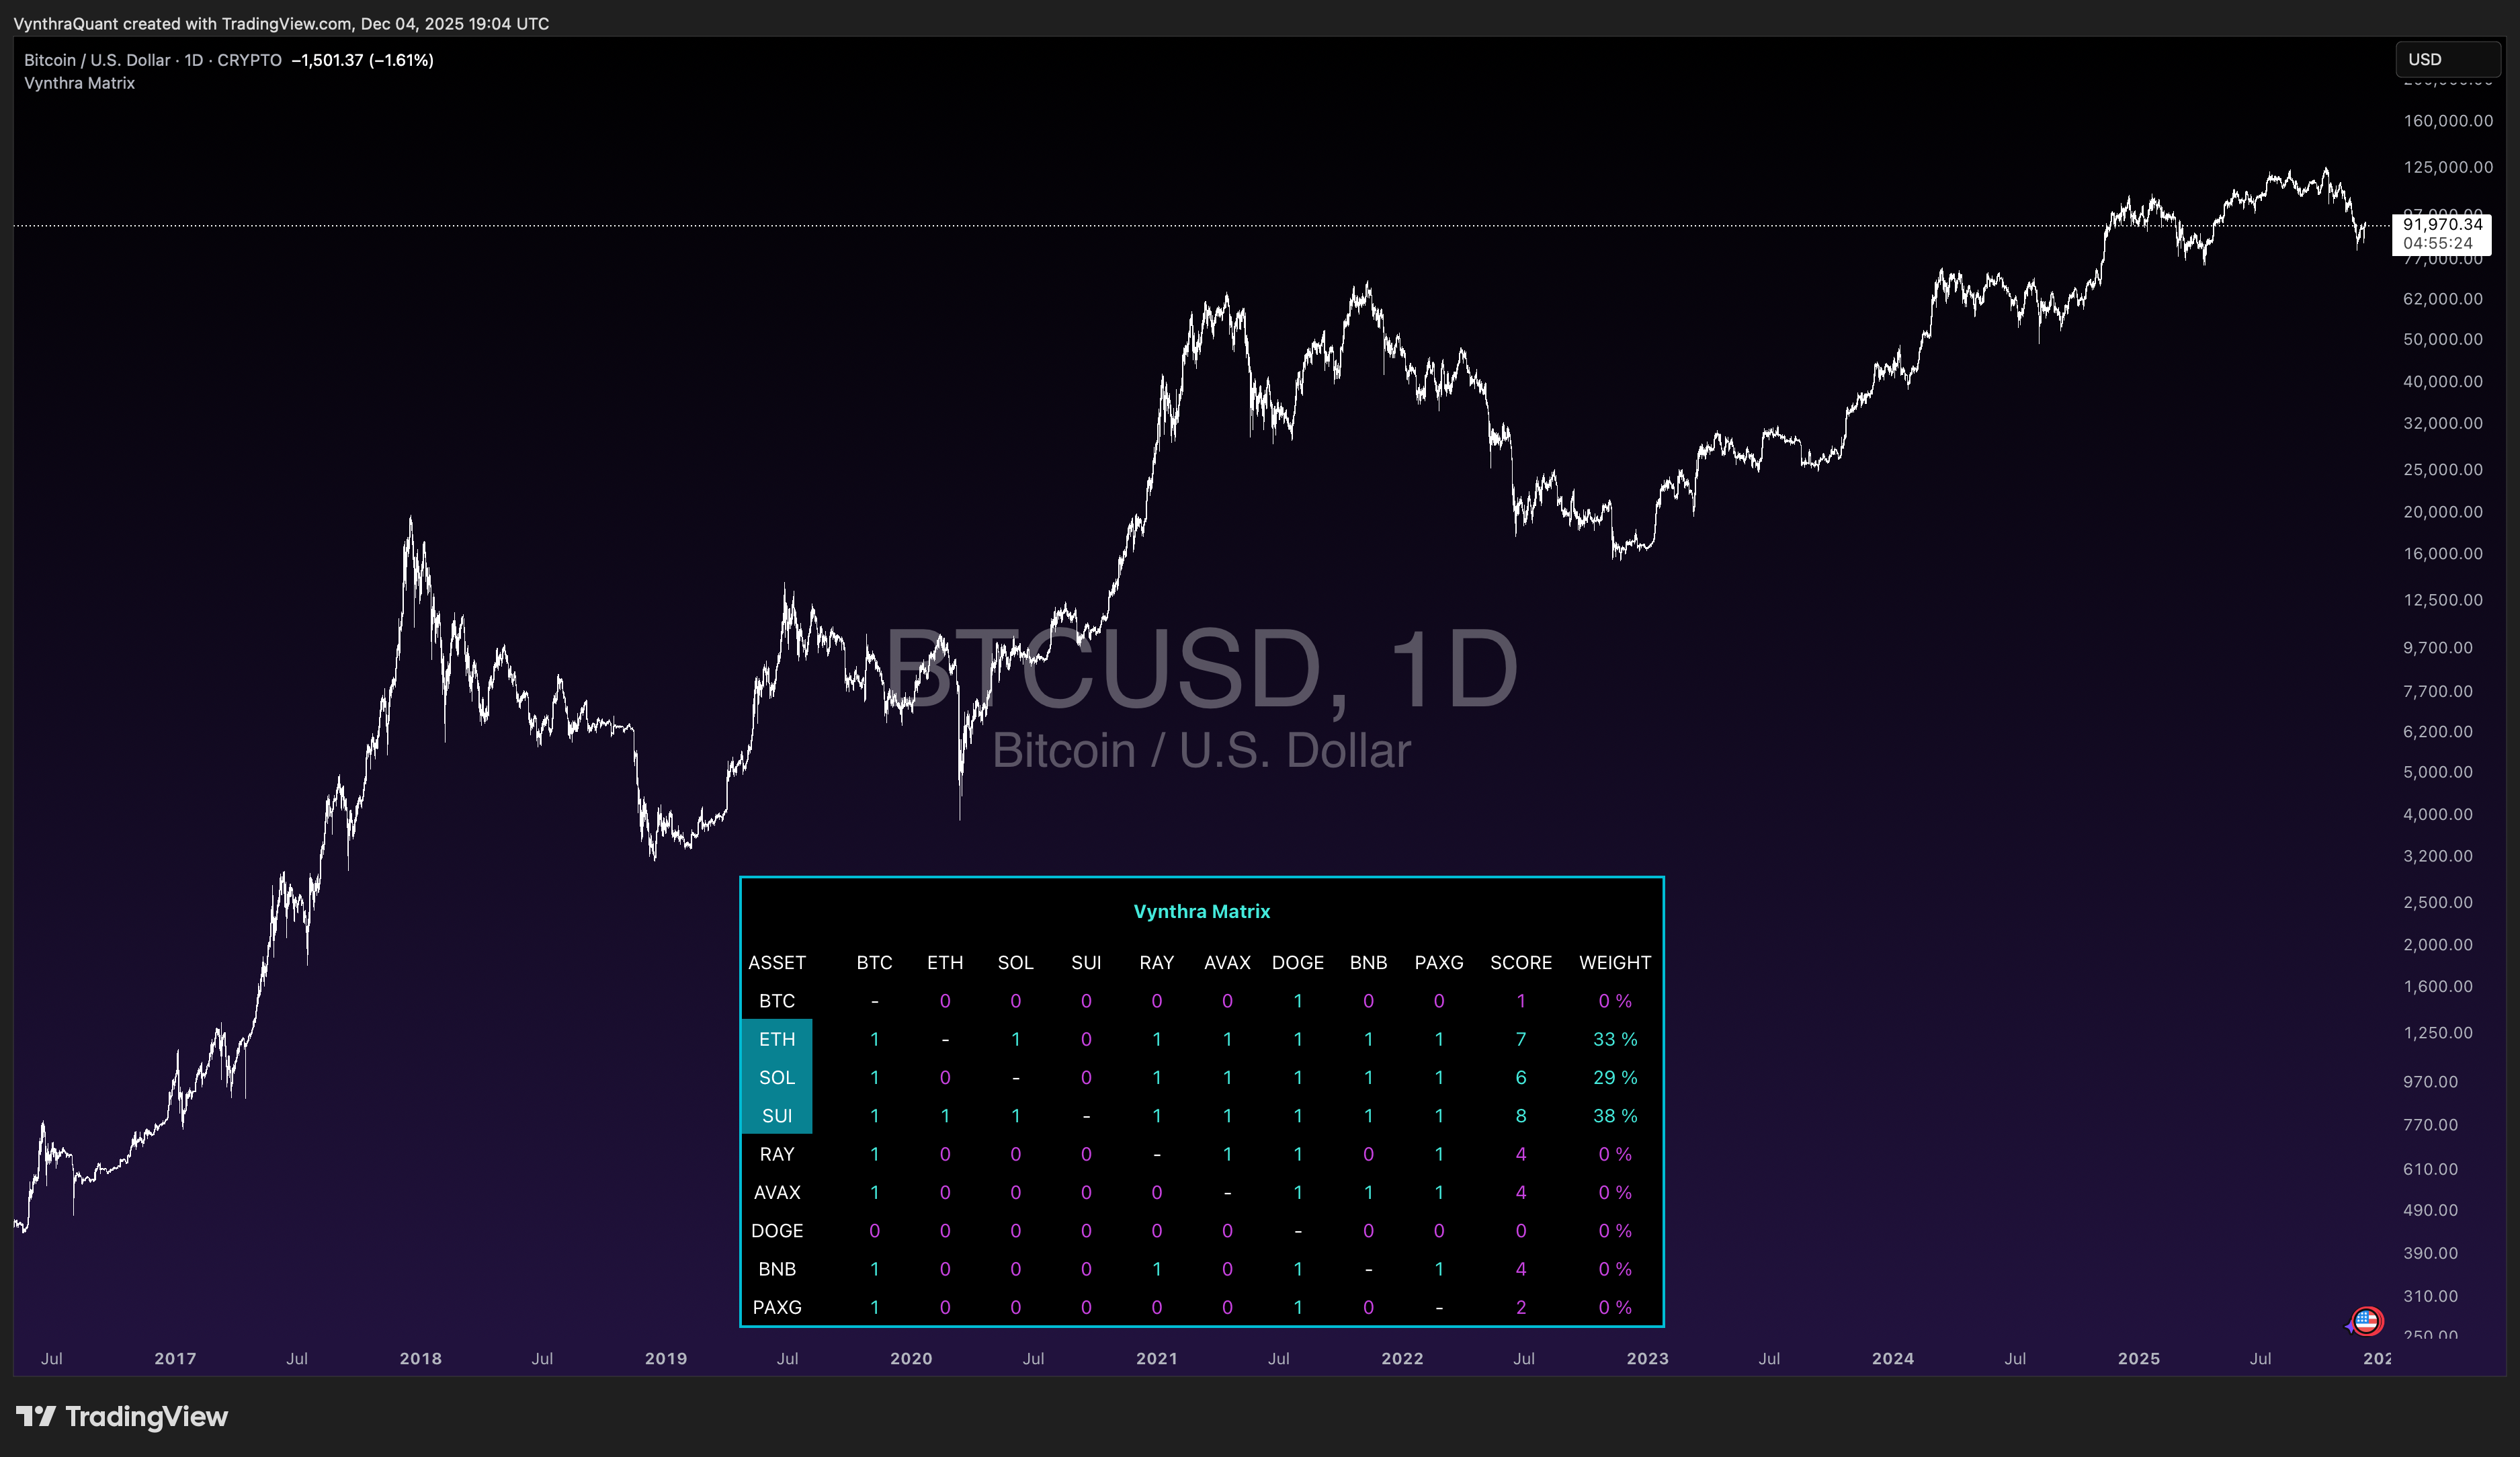This screenshot has width=2520, height=1457.
Task: Click the PAXG row label
Action: 777,1307
